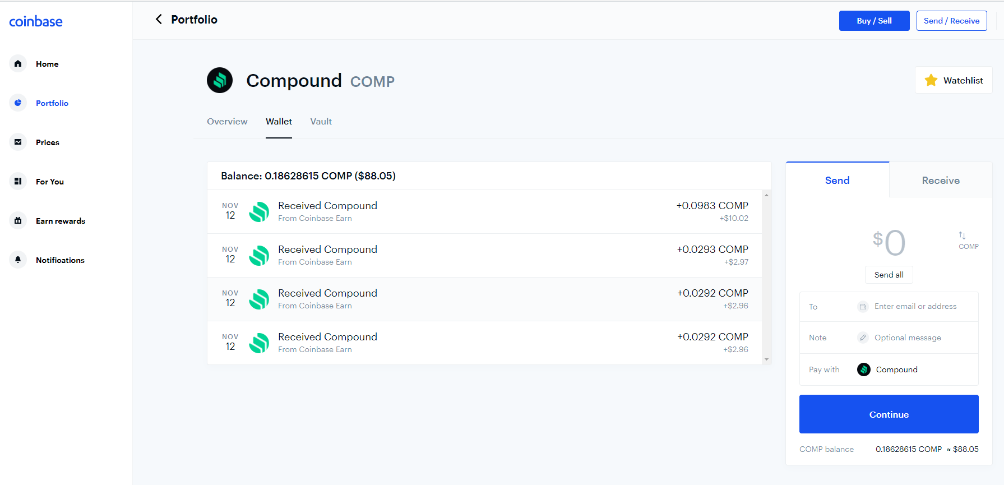Click the Send / Receive button
Screen dimensions: 1004x485
(951, 21)
